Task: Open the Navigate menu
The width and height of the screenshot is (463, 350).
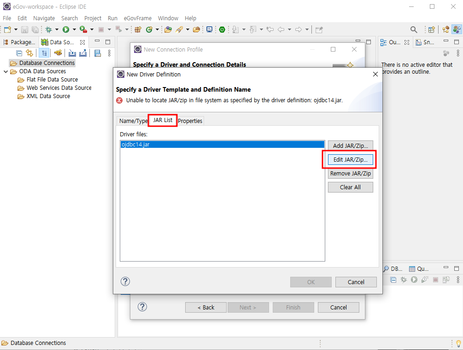Action: [44, 18]
